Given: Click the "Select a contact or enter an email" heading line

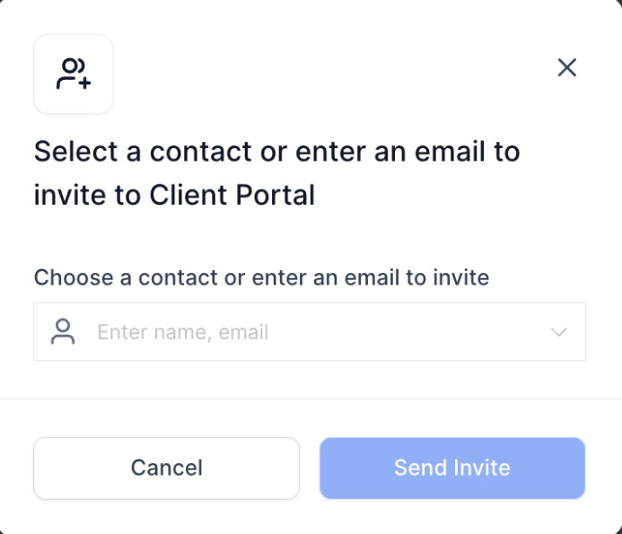Looking at the screenshot, I should 276,152.
